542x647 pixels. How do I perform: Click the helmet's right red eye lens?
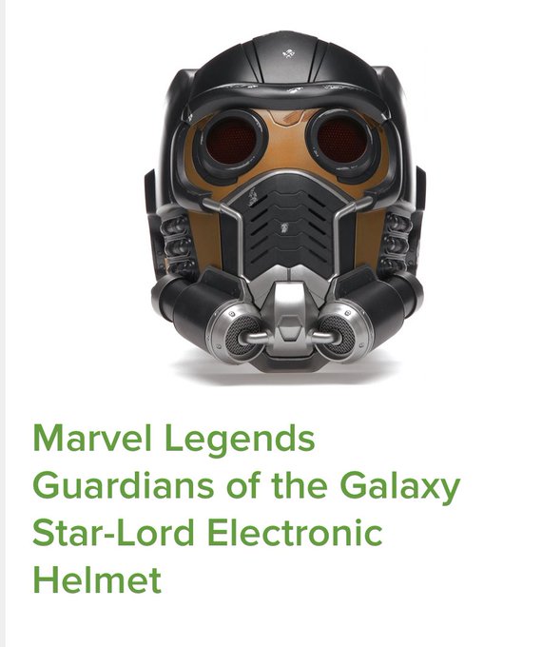tap(341, 139)
